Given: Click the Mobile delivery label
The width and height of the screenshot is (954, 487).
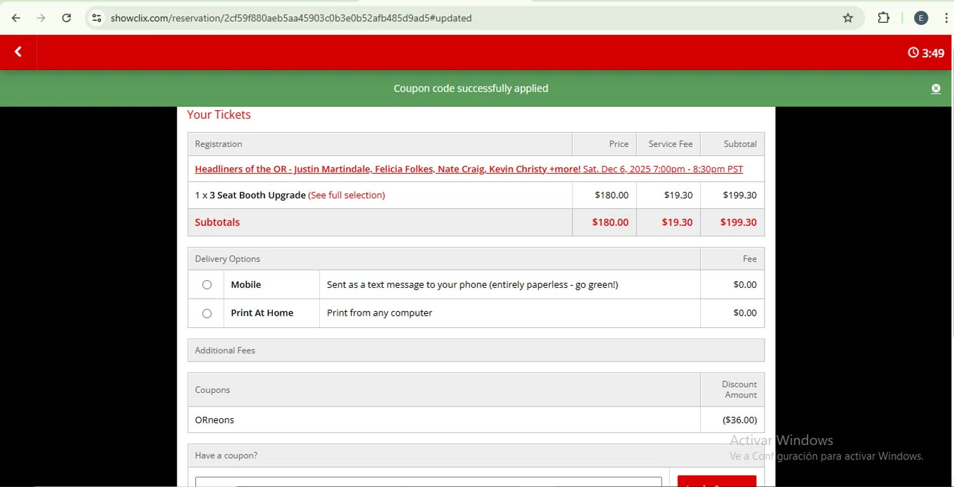Looking at the screenshot, I should click(245, 285).
